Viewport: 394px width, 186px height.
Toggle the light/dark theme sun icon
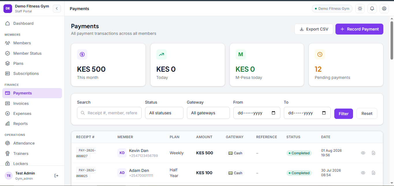tap(360, 9)
